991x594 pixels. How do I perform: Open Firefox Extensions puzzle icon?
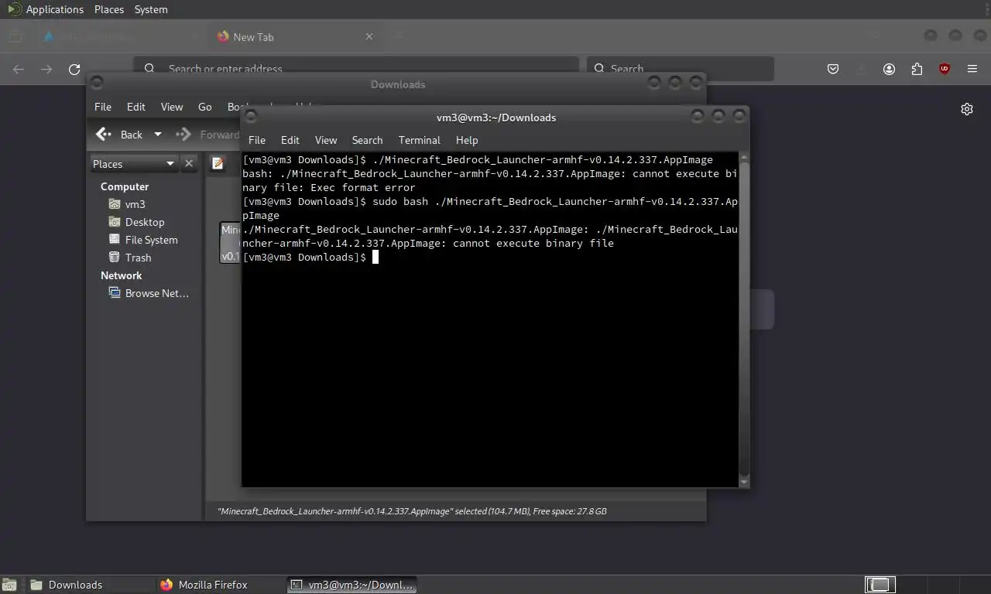click(x=917, y=69)
